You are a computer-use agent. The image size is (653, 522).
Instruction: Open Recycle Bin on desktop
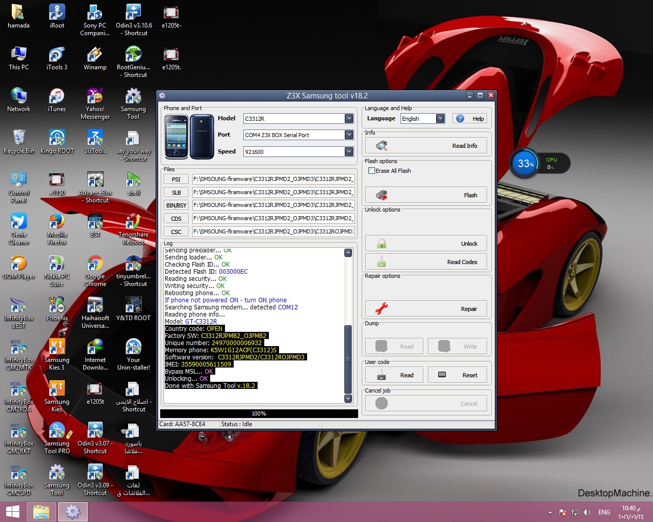pos(19,142)
